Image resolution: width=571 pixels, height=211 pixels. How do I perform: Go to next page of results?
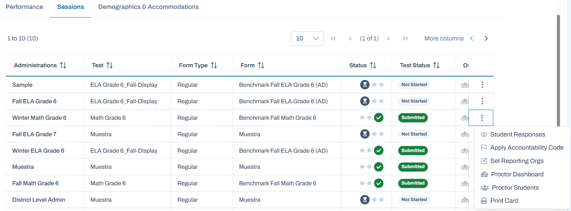pyautogui.click(x=388, y=38)
